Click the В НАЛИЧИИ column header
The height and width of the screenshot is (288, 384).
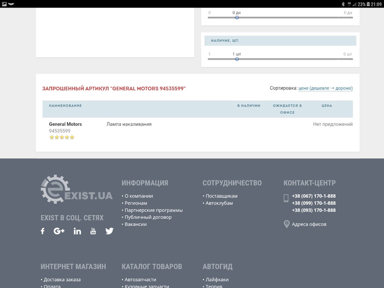point(249,106)
